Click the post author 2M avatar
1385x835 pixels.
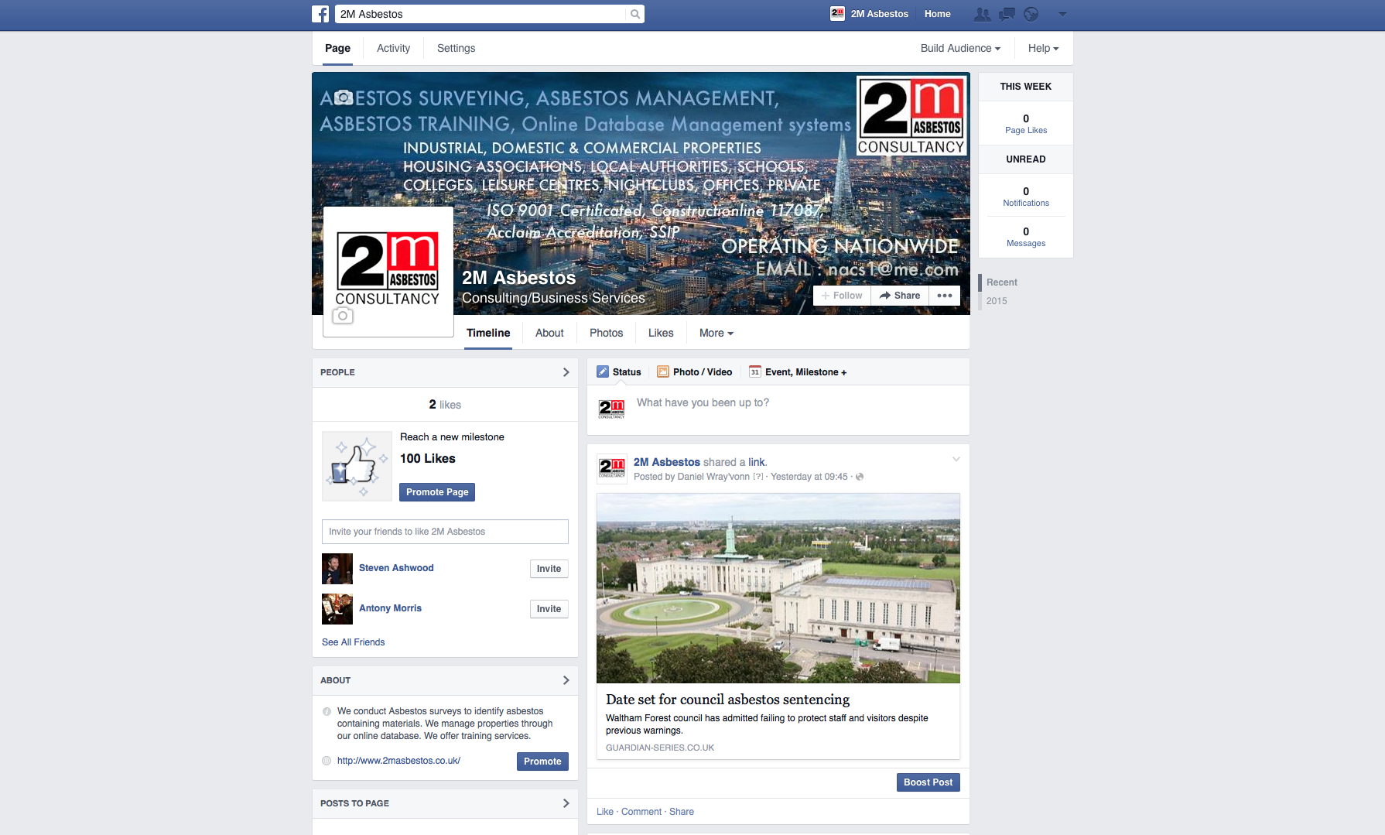(x=611, y=469)
